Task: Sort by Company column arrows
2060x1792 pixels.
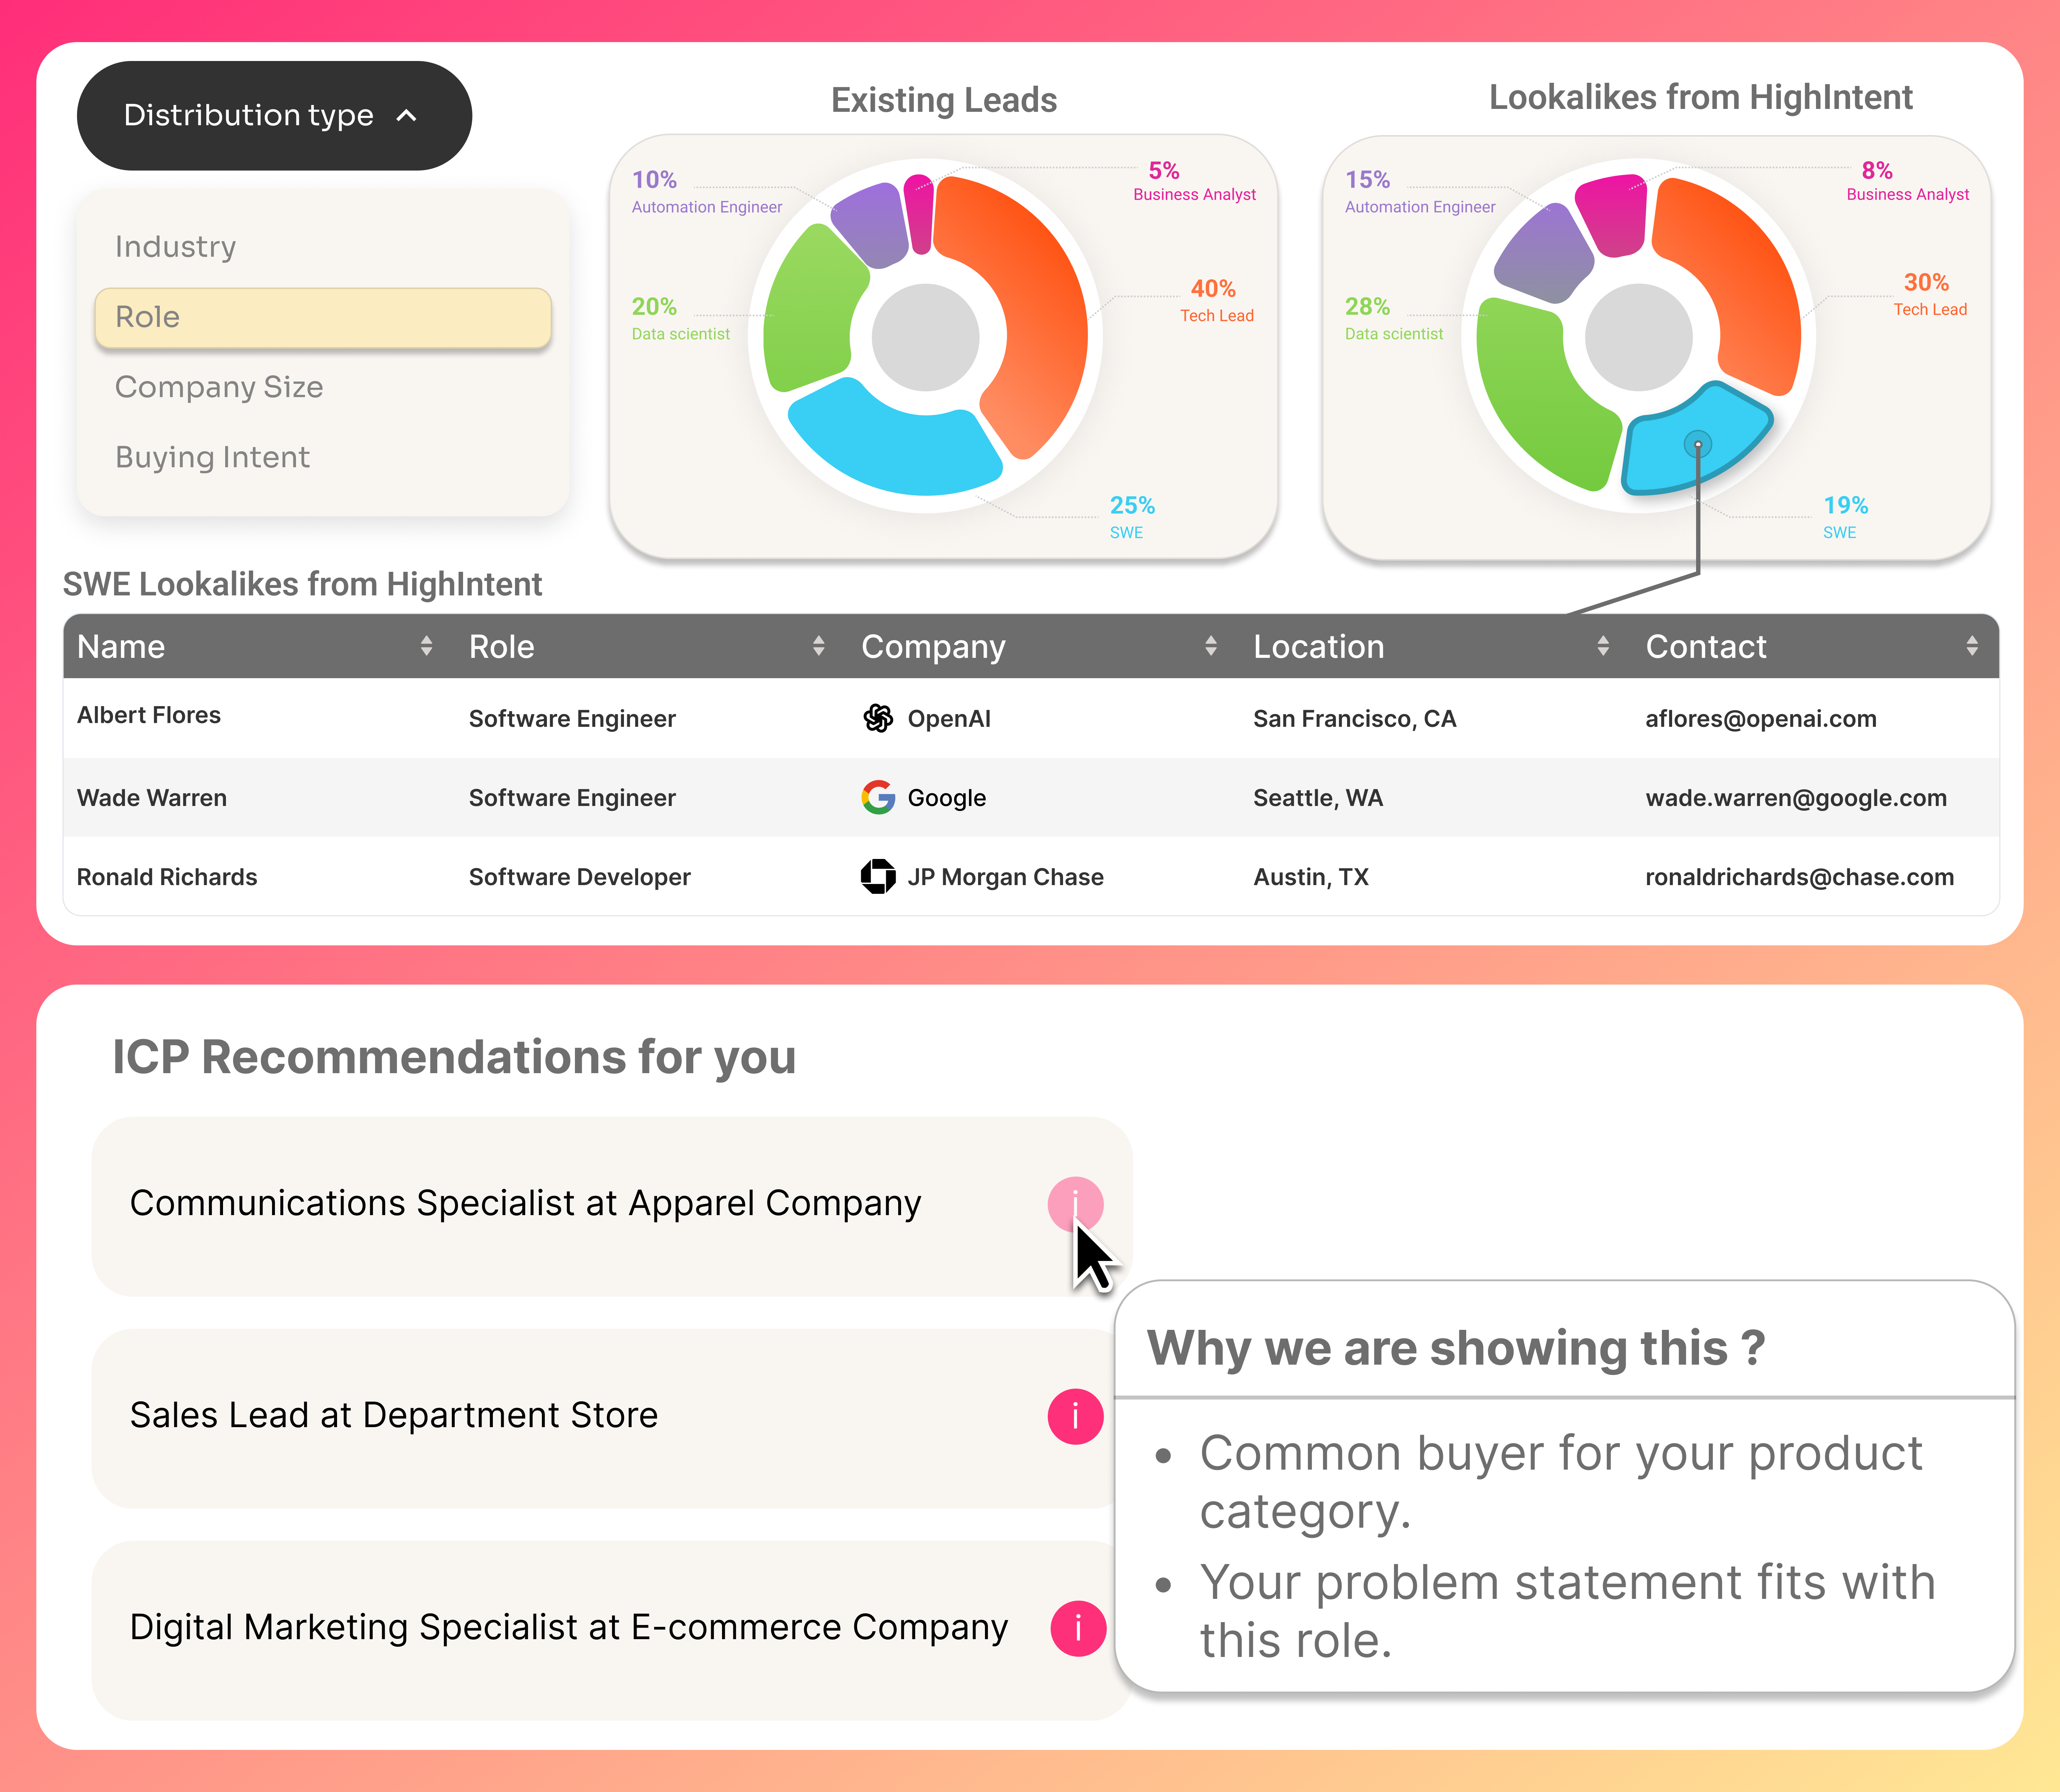Action: click(x=1211, y=646)
